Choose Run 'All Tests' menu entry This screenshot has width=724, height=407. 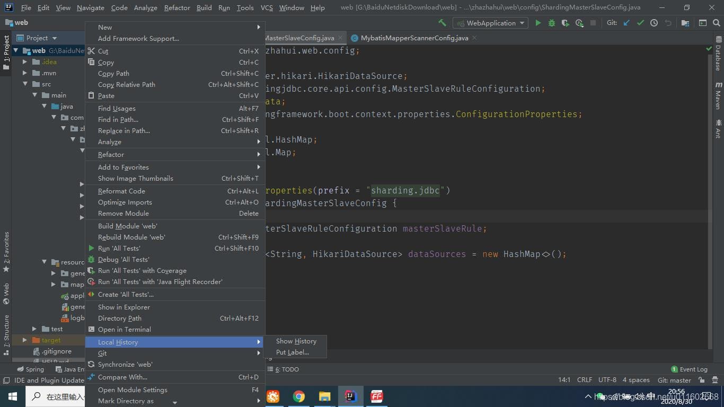[175, 249]
